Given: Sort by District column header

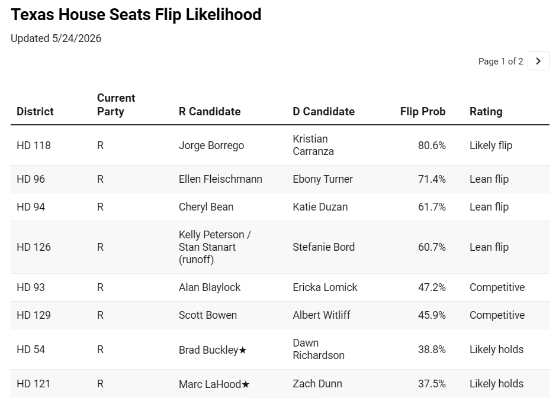Looking at the screenshot, I should 35,111.
